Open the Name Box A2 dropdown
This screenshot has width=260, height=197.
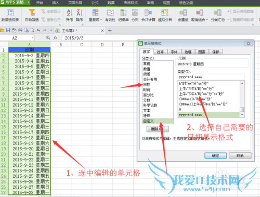click(x=33, y=38)
